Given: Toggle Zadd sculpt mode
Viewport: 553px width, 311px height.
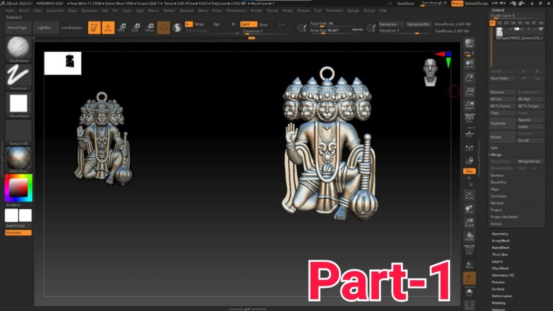Looking at the screenshot, I should coord(248,24).
